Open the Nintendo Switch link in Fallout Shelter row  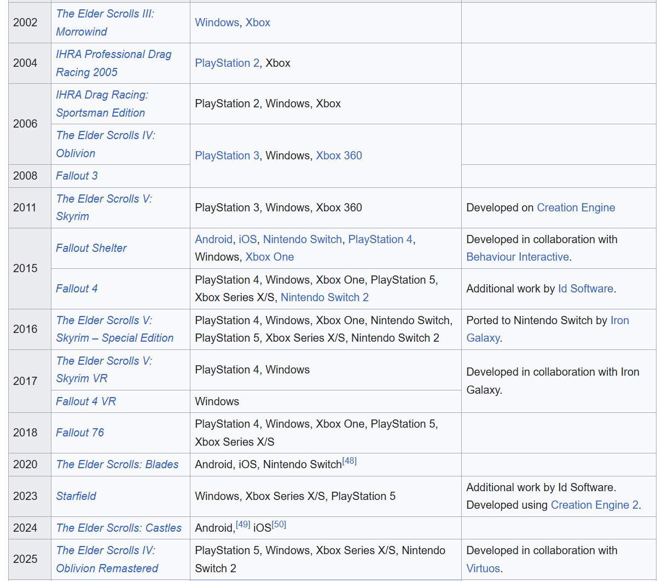click(x=303, y=239)
